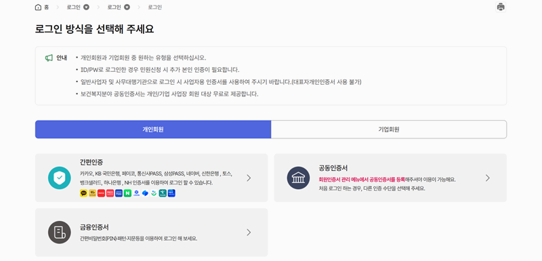Click notice line starting 보건복지분야 공동인증서는
This screenshot has height=261, width=542.
point(169,94)
